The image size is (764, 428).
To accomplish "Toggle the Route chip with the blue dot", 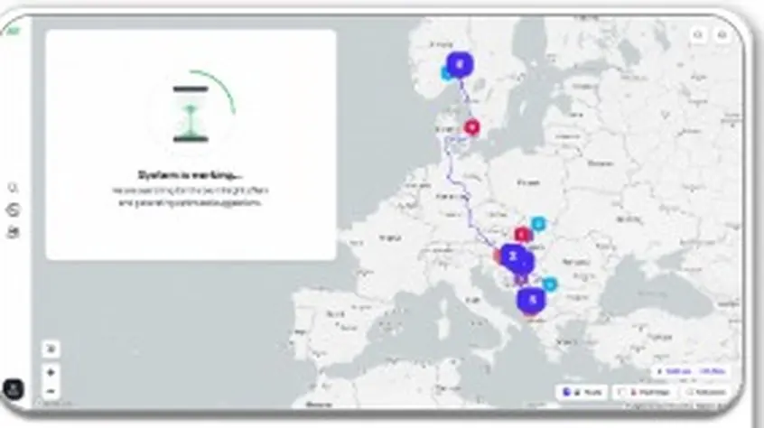I will tap(582, 392).
